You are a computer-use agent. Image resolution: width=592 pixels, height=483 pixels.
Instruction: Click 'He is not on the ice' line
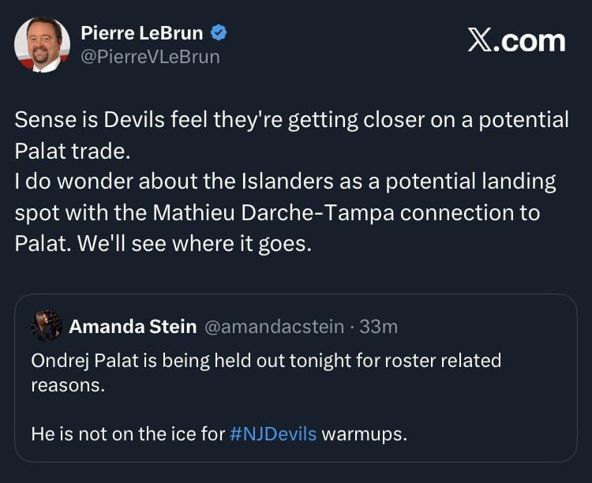pyautogui.click(x=126, y=433)
